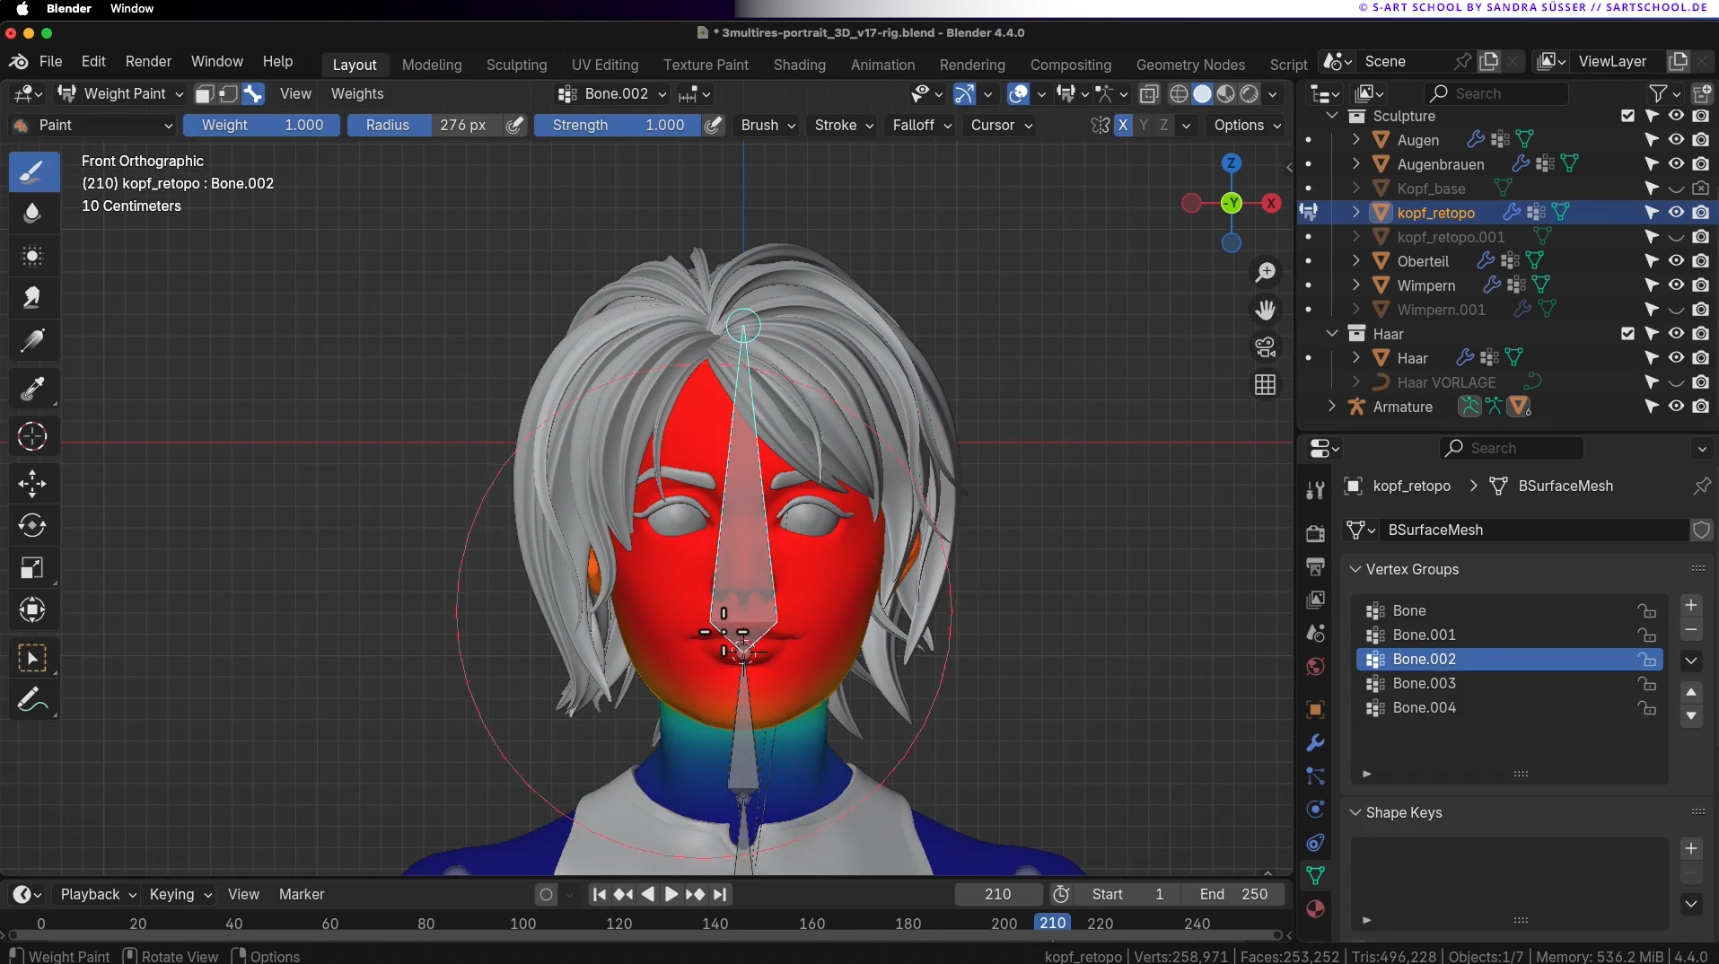Add a new vertex group with plus

tap(1691, 606)
